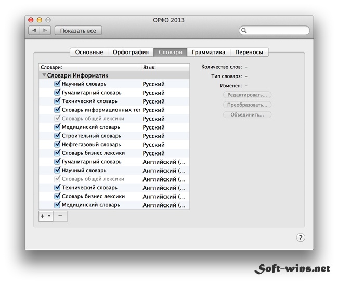The image size is (338, 284).
Task: Open the Переносы tab
Action: [x=249, y=52]
